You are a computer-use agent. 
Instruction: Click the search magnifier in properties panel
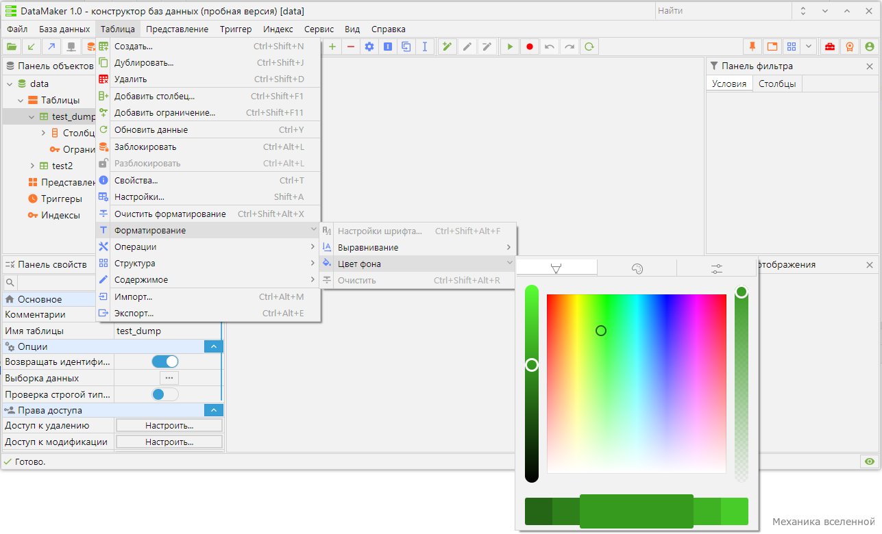click(10, 282)
